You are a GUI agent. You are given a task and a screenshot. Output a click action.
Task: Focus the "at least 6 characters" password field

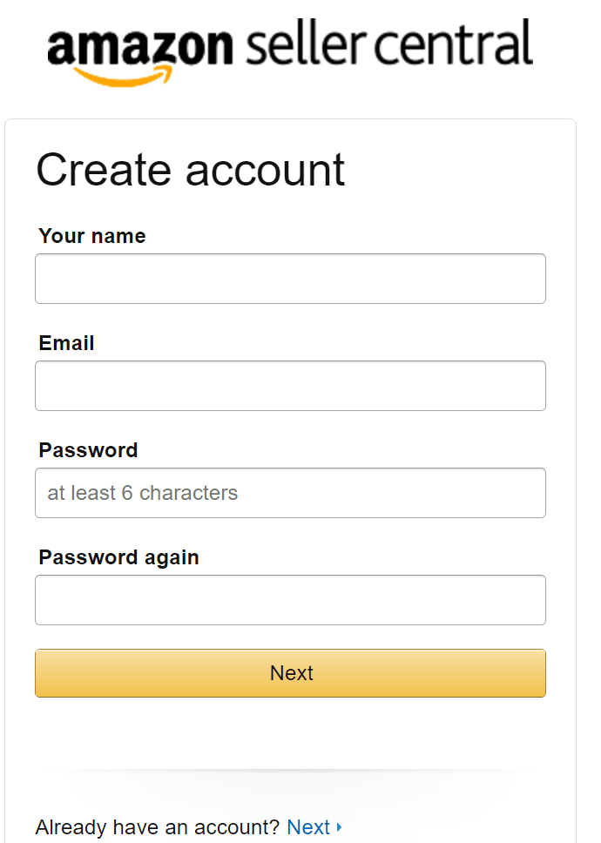pos(290,493)
